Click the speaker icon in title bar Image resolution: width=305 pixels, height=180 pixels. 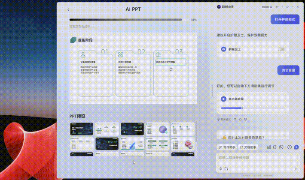point(277,7)
